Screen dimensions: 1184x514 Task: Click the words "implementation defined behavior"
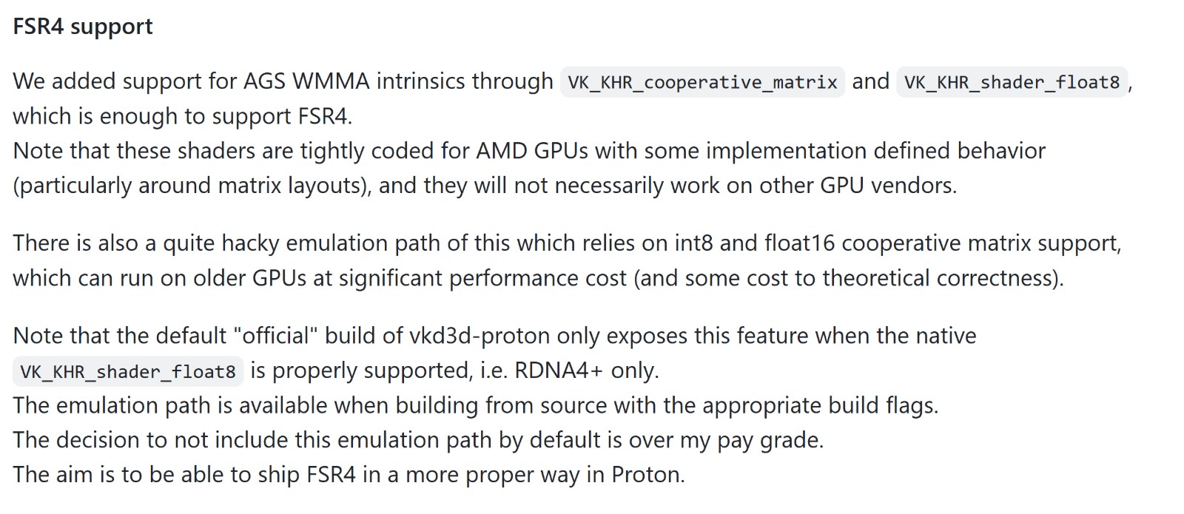tap(875, 151)
